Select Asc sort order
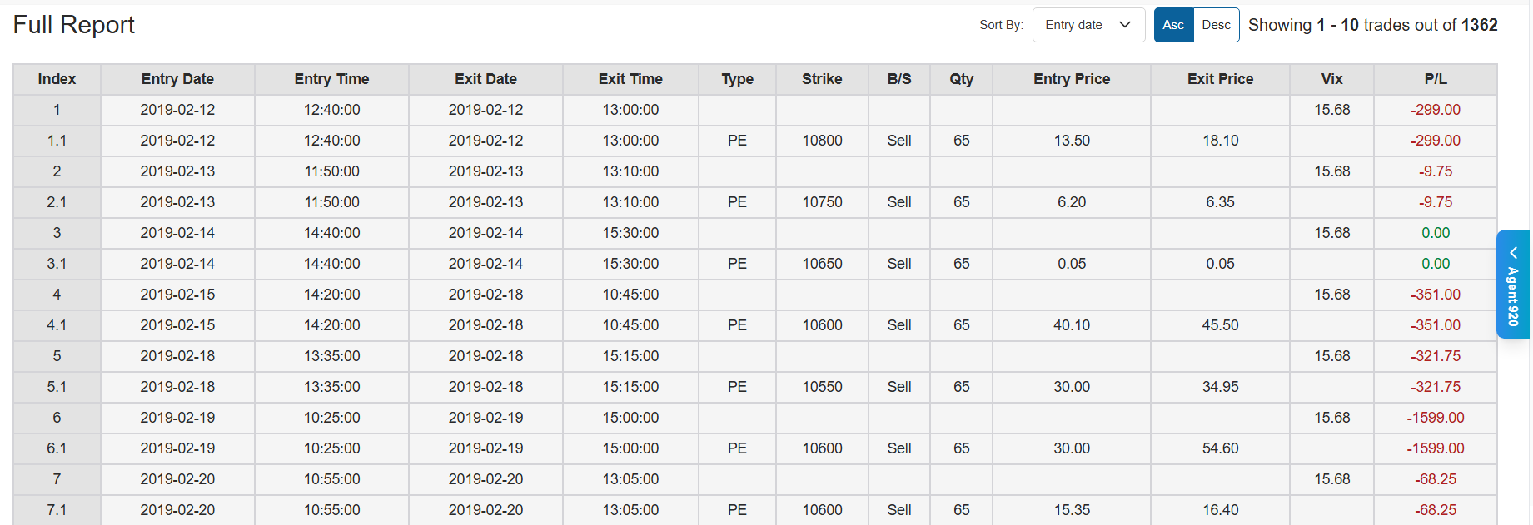This screenshot has height=525, width=1533. [1172, 25]
